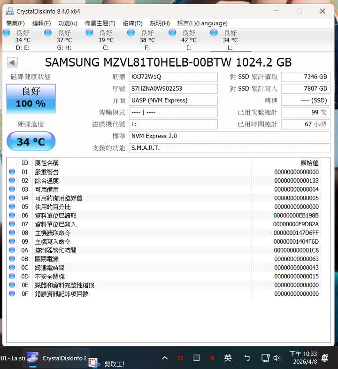Click the standard field NVM Express 2.0
The image size is (338, 369).
tap(230, 136)
